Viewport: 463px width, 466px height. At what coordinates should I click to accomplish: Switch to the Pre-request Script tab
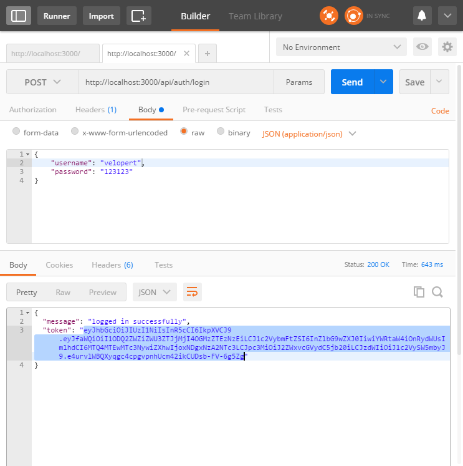coord(214,110)
